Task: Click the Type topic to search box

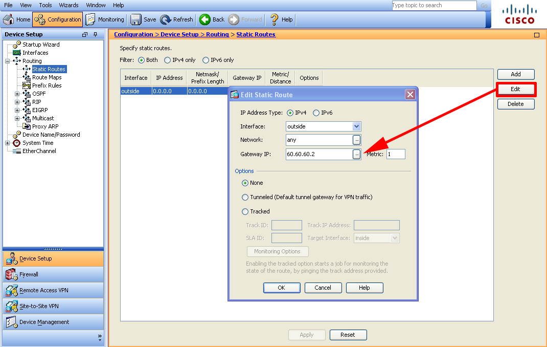Action: [435, 5]
